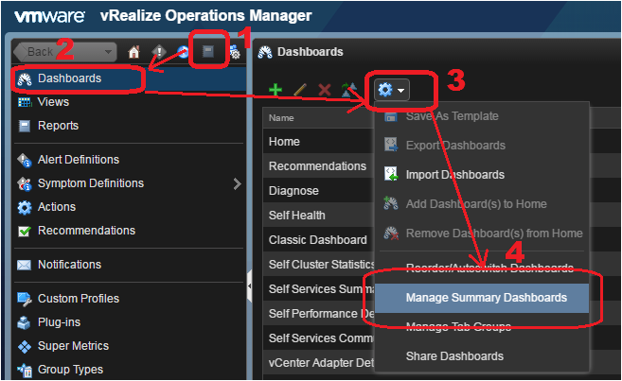This screenshot has height=381, width=622.
Task: Expand the Symptom Definitions arrow
Action: [237, 183]
